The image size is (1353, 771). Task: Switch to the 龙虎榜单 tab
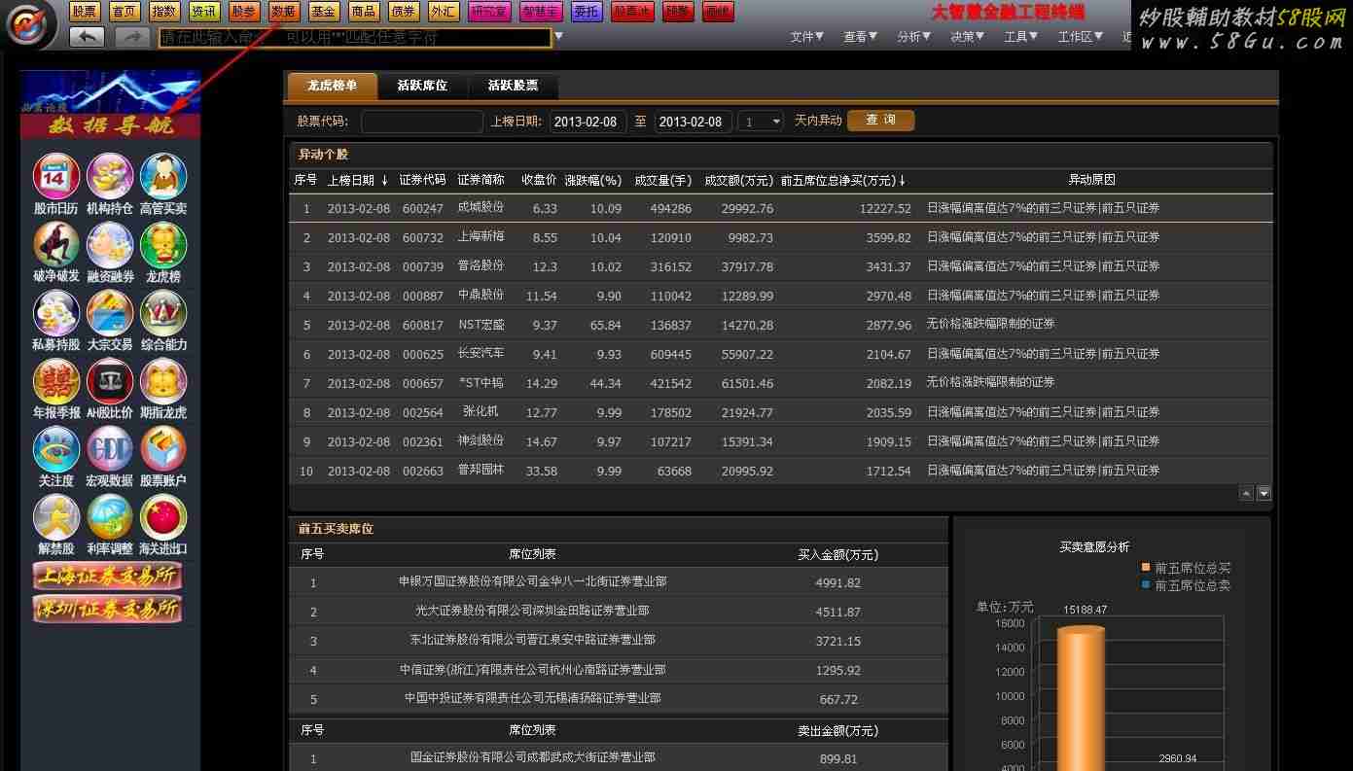point(333,86)
